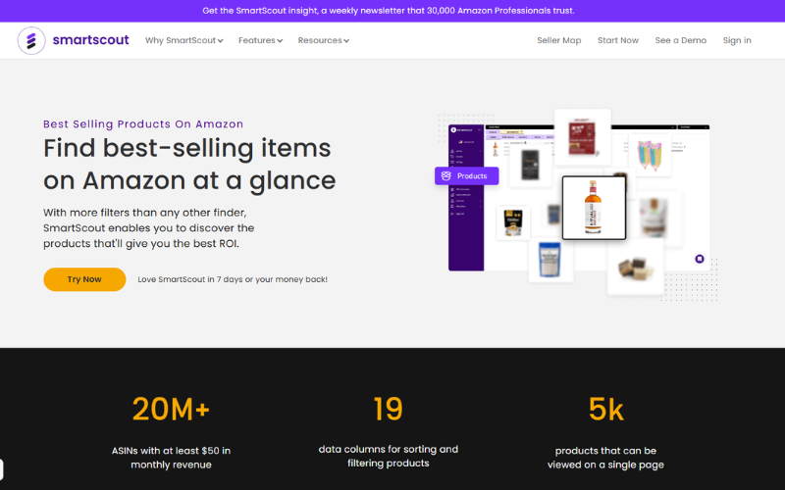Click the yellow Try Now button
The width and height of the screenshot is (785, 490).
coord(84,279)
